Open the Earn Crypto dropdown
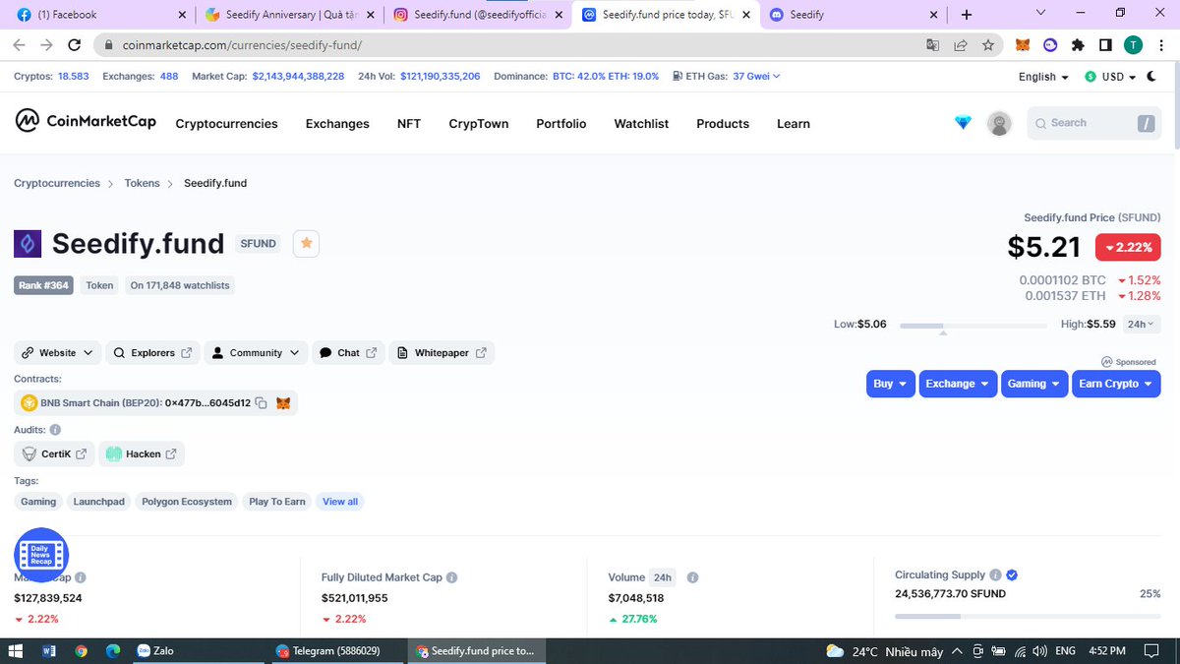The width and height of the screenshot is (1180, 664). (1116, 384)
